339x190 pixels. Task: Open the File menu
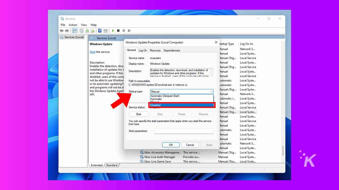(63, 25)
